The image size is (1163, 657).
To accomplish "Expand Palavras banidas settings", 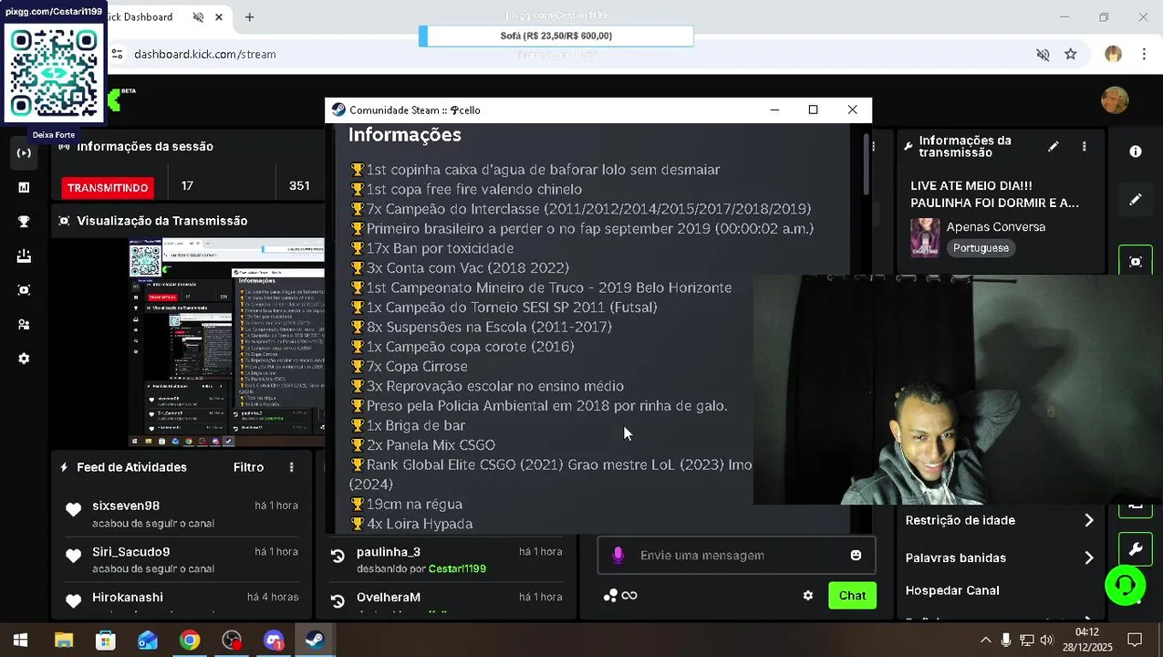I will 1000,558.
